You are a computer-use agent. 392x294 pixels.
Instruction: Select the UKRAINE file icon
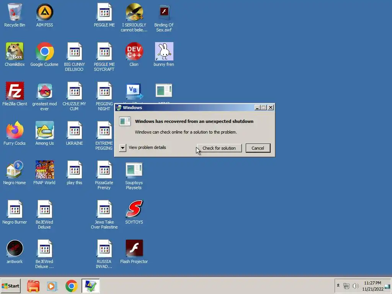point(74,130)
